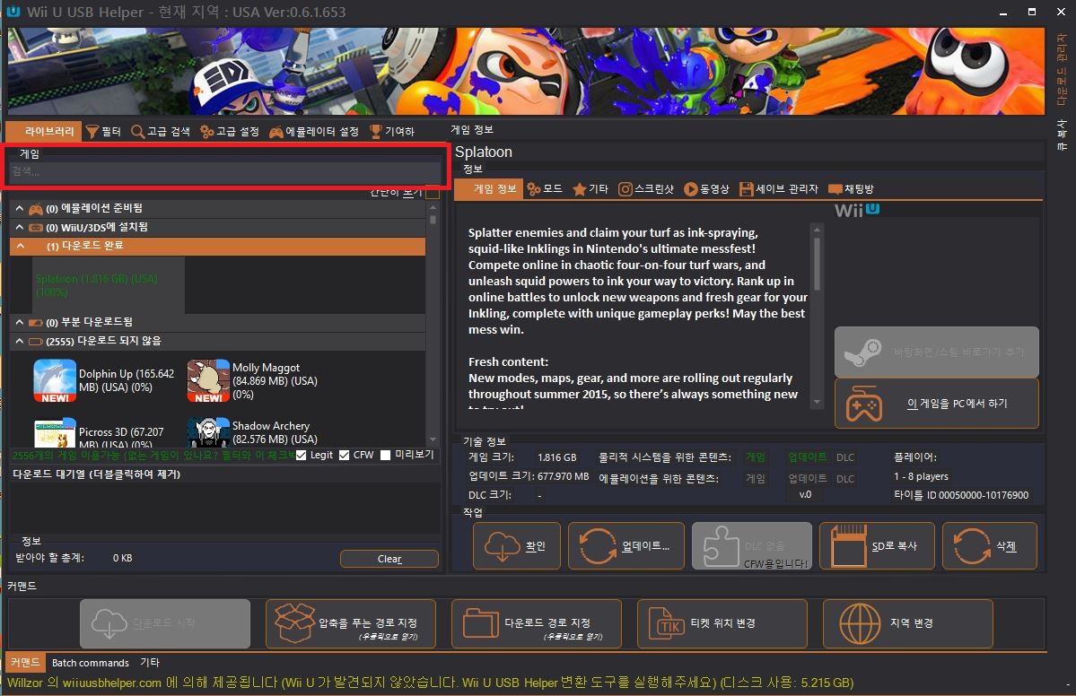Select the Molly Maggot game thumbnail
The width and height of the screenshot is (1076, 696).
pyautogui.click(x=208, y=380)
